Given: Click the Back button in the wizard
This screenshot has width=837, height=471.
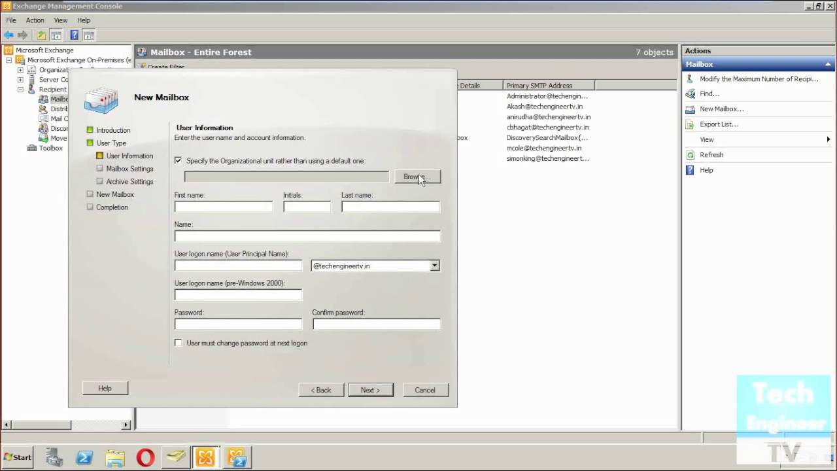Looking at the screenshot, I should click(321, 390).
